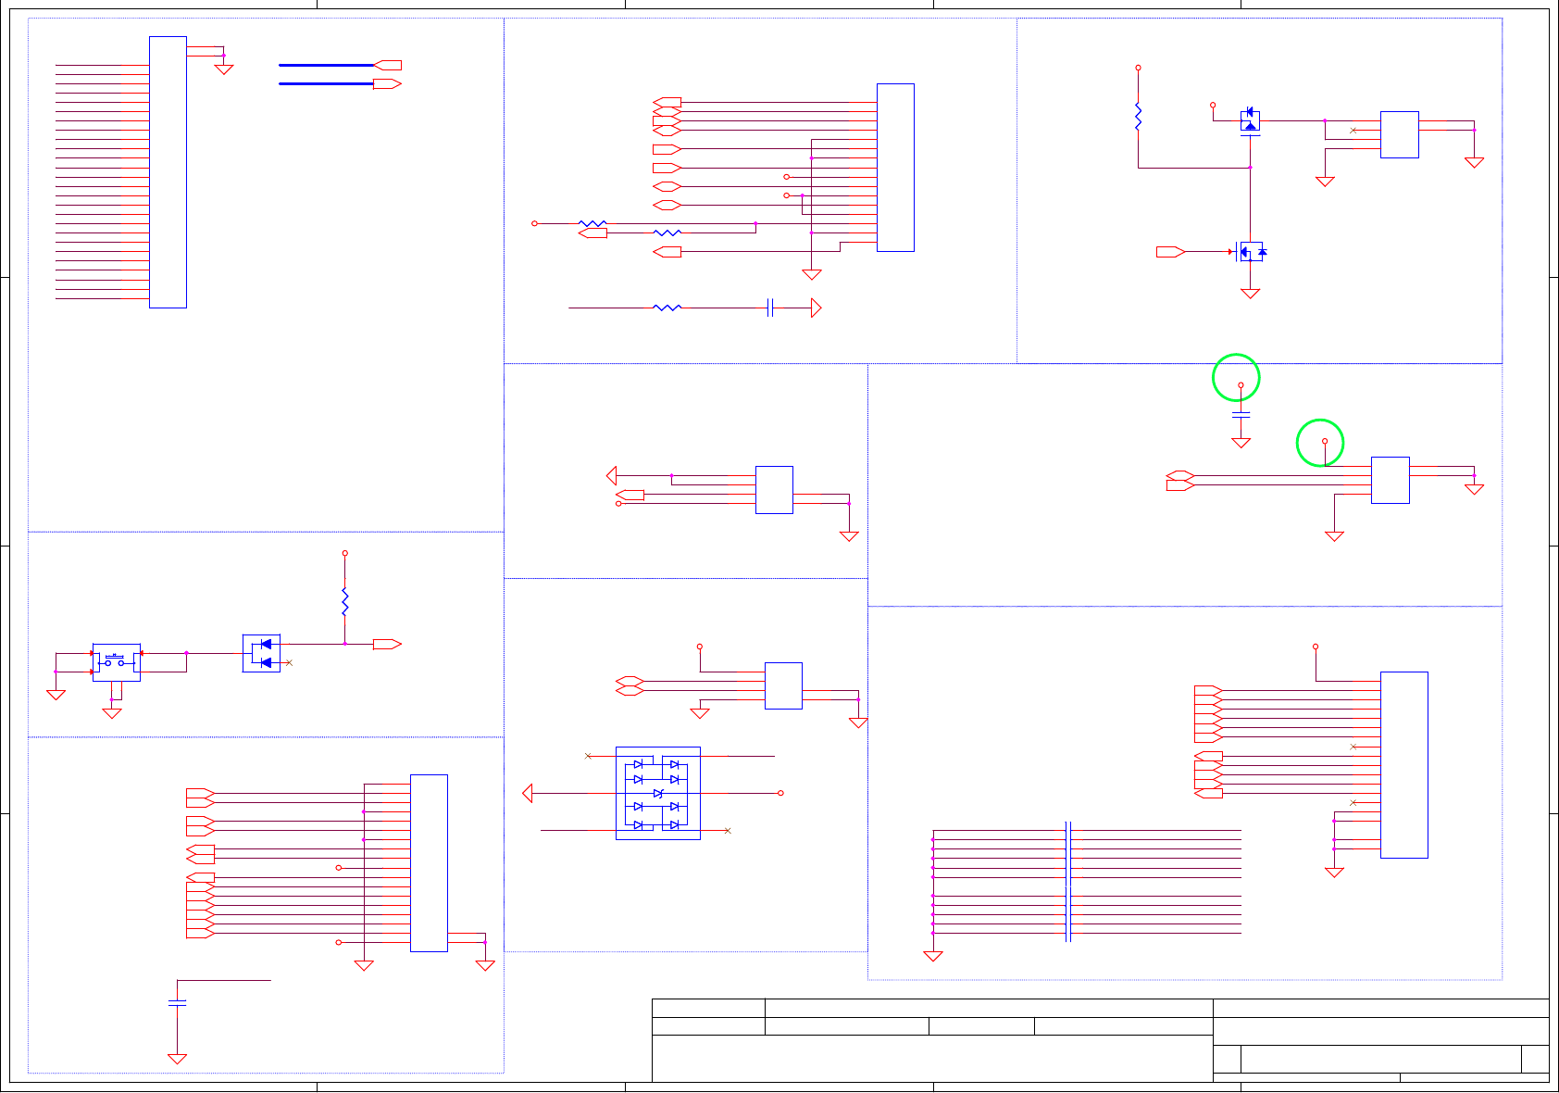Select the lower thick blue bus line
1559x1093 pixels.
point(326,83)
